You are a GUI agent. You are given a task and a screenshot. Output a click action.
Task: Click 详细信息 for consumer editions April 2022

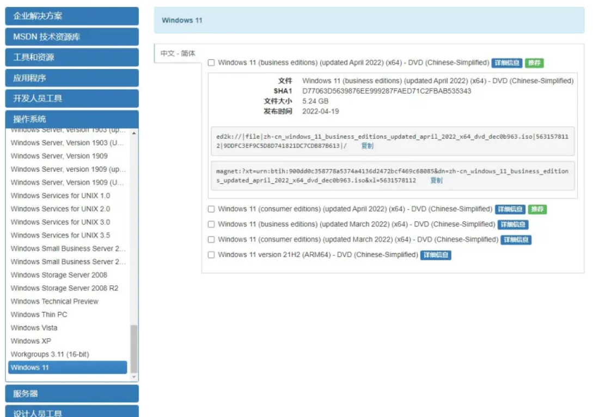(510, 209)
